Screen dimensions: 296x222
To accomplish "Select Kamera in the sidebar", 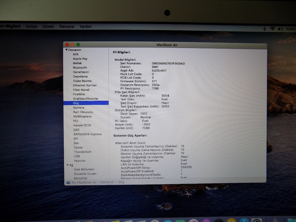I will (79, 108).
